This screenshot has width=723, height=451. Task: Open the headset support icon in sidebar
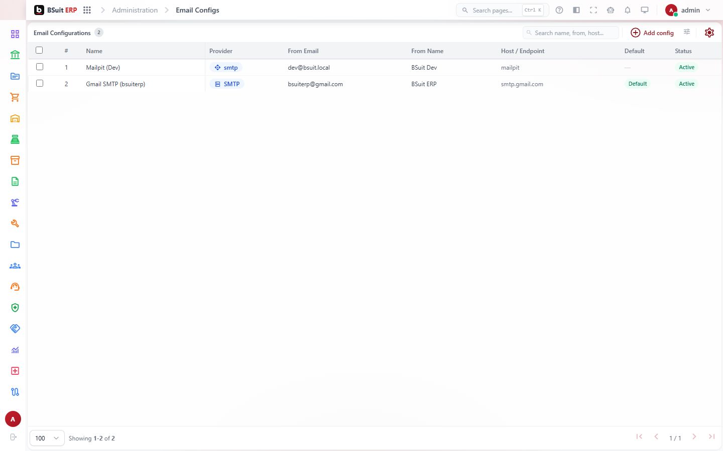pos(15,287)
